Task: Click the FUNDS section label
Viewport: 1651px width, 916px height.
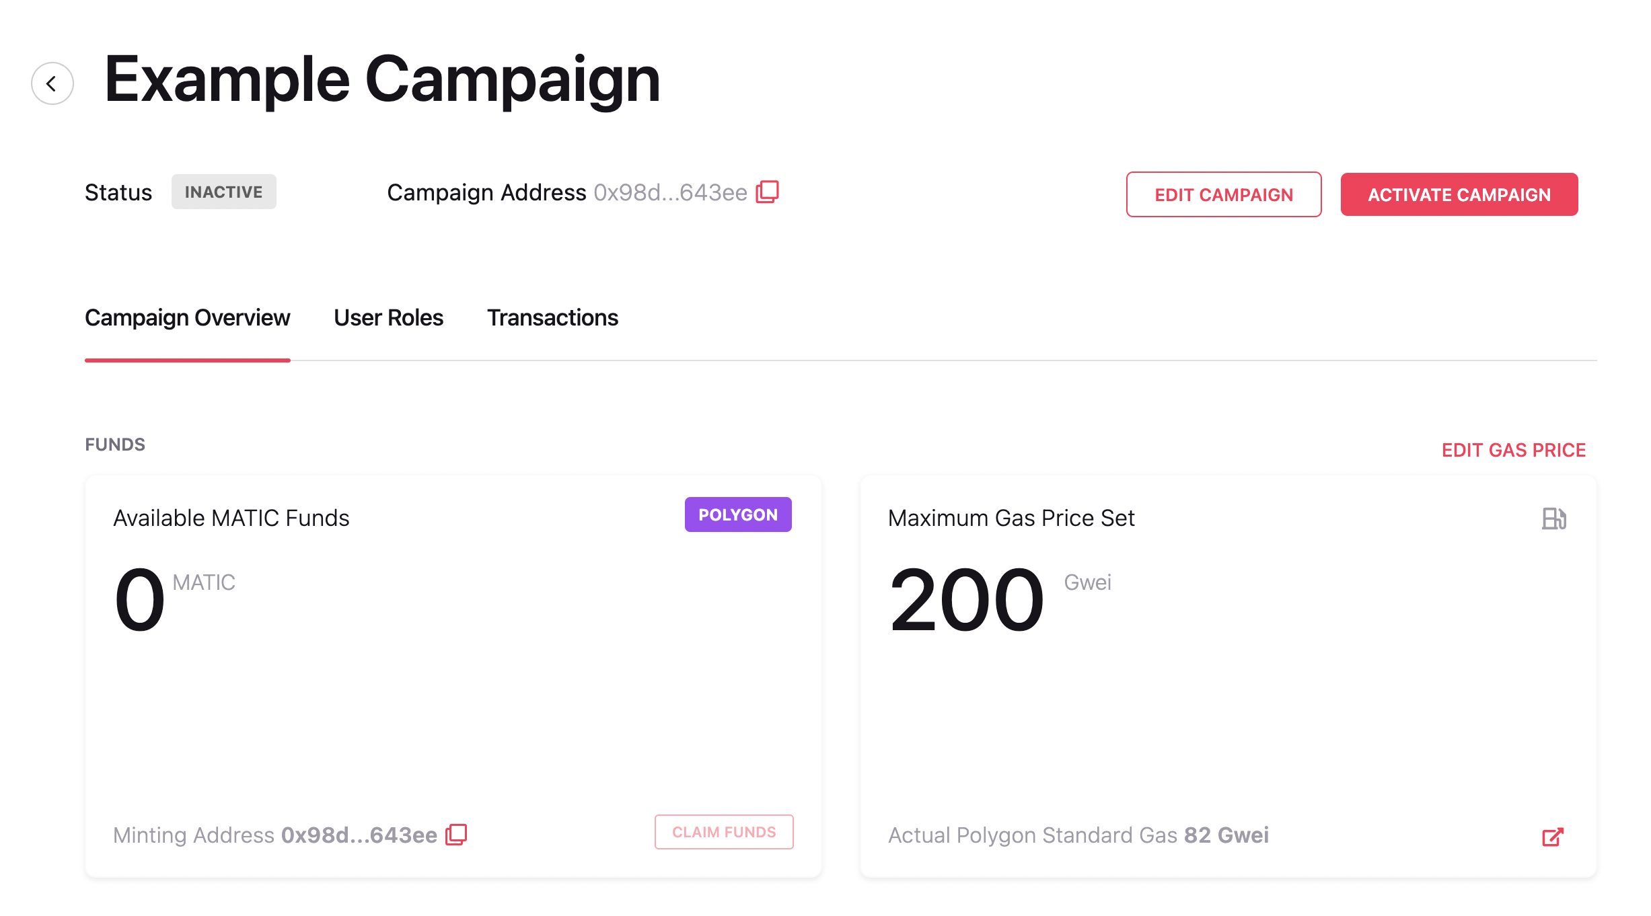Action: pyautogui.click(x=114, y=443)
